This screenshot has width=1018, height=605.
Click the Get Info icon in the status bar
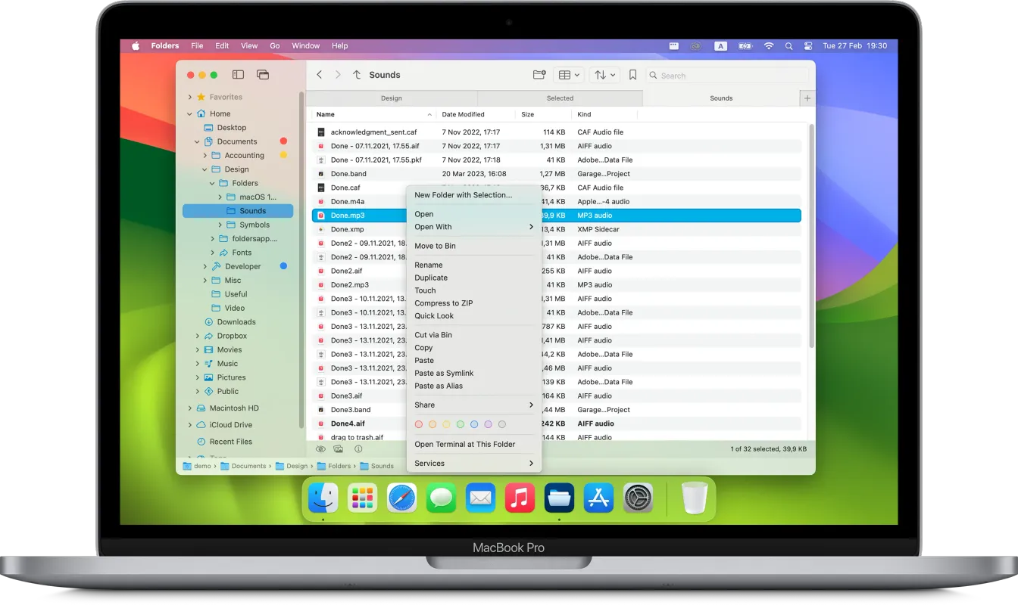click(358, 448)
